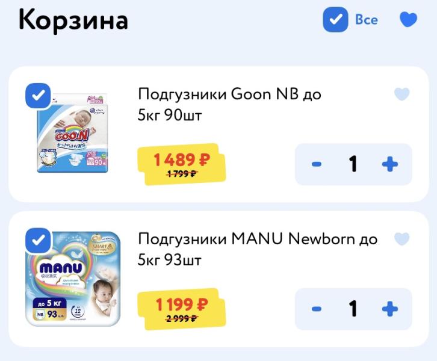Click the blue heart icon next to Все
The width and height of the screenshot is (437, 361).
coord(408,20)
